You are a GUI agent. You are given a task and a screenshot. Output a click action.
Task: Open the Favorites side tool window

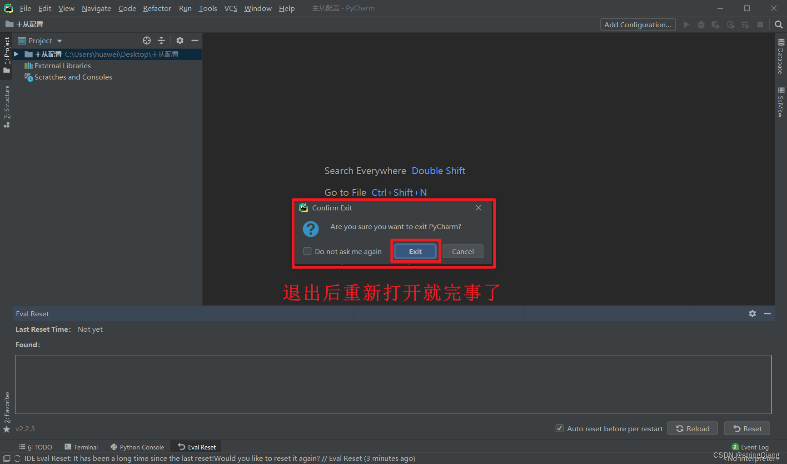tap(6, 411)
